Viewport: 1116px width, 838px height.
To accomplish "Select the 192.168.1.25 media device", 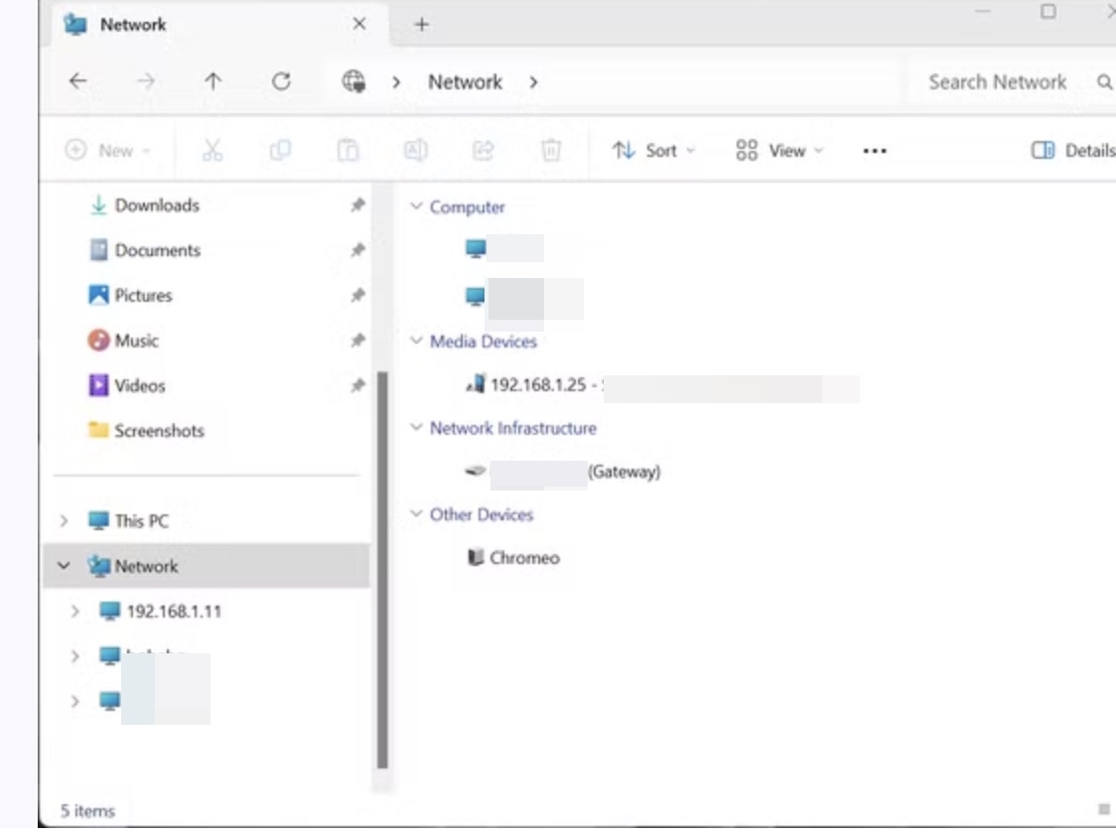I will pos(662,385).
